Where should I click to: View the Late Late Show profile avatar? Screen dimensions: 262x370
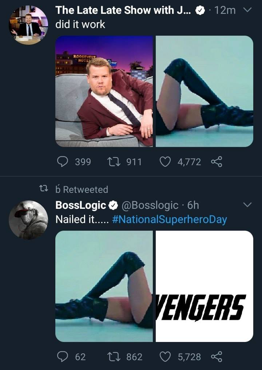point(28,25)
